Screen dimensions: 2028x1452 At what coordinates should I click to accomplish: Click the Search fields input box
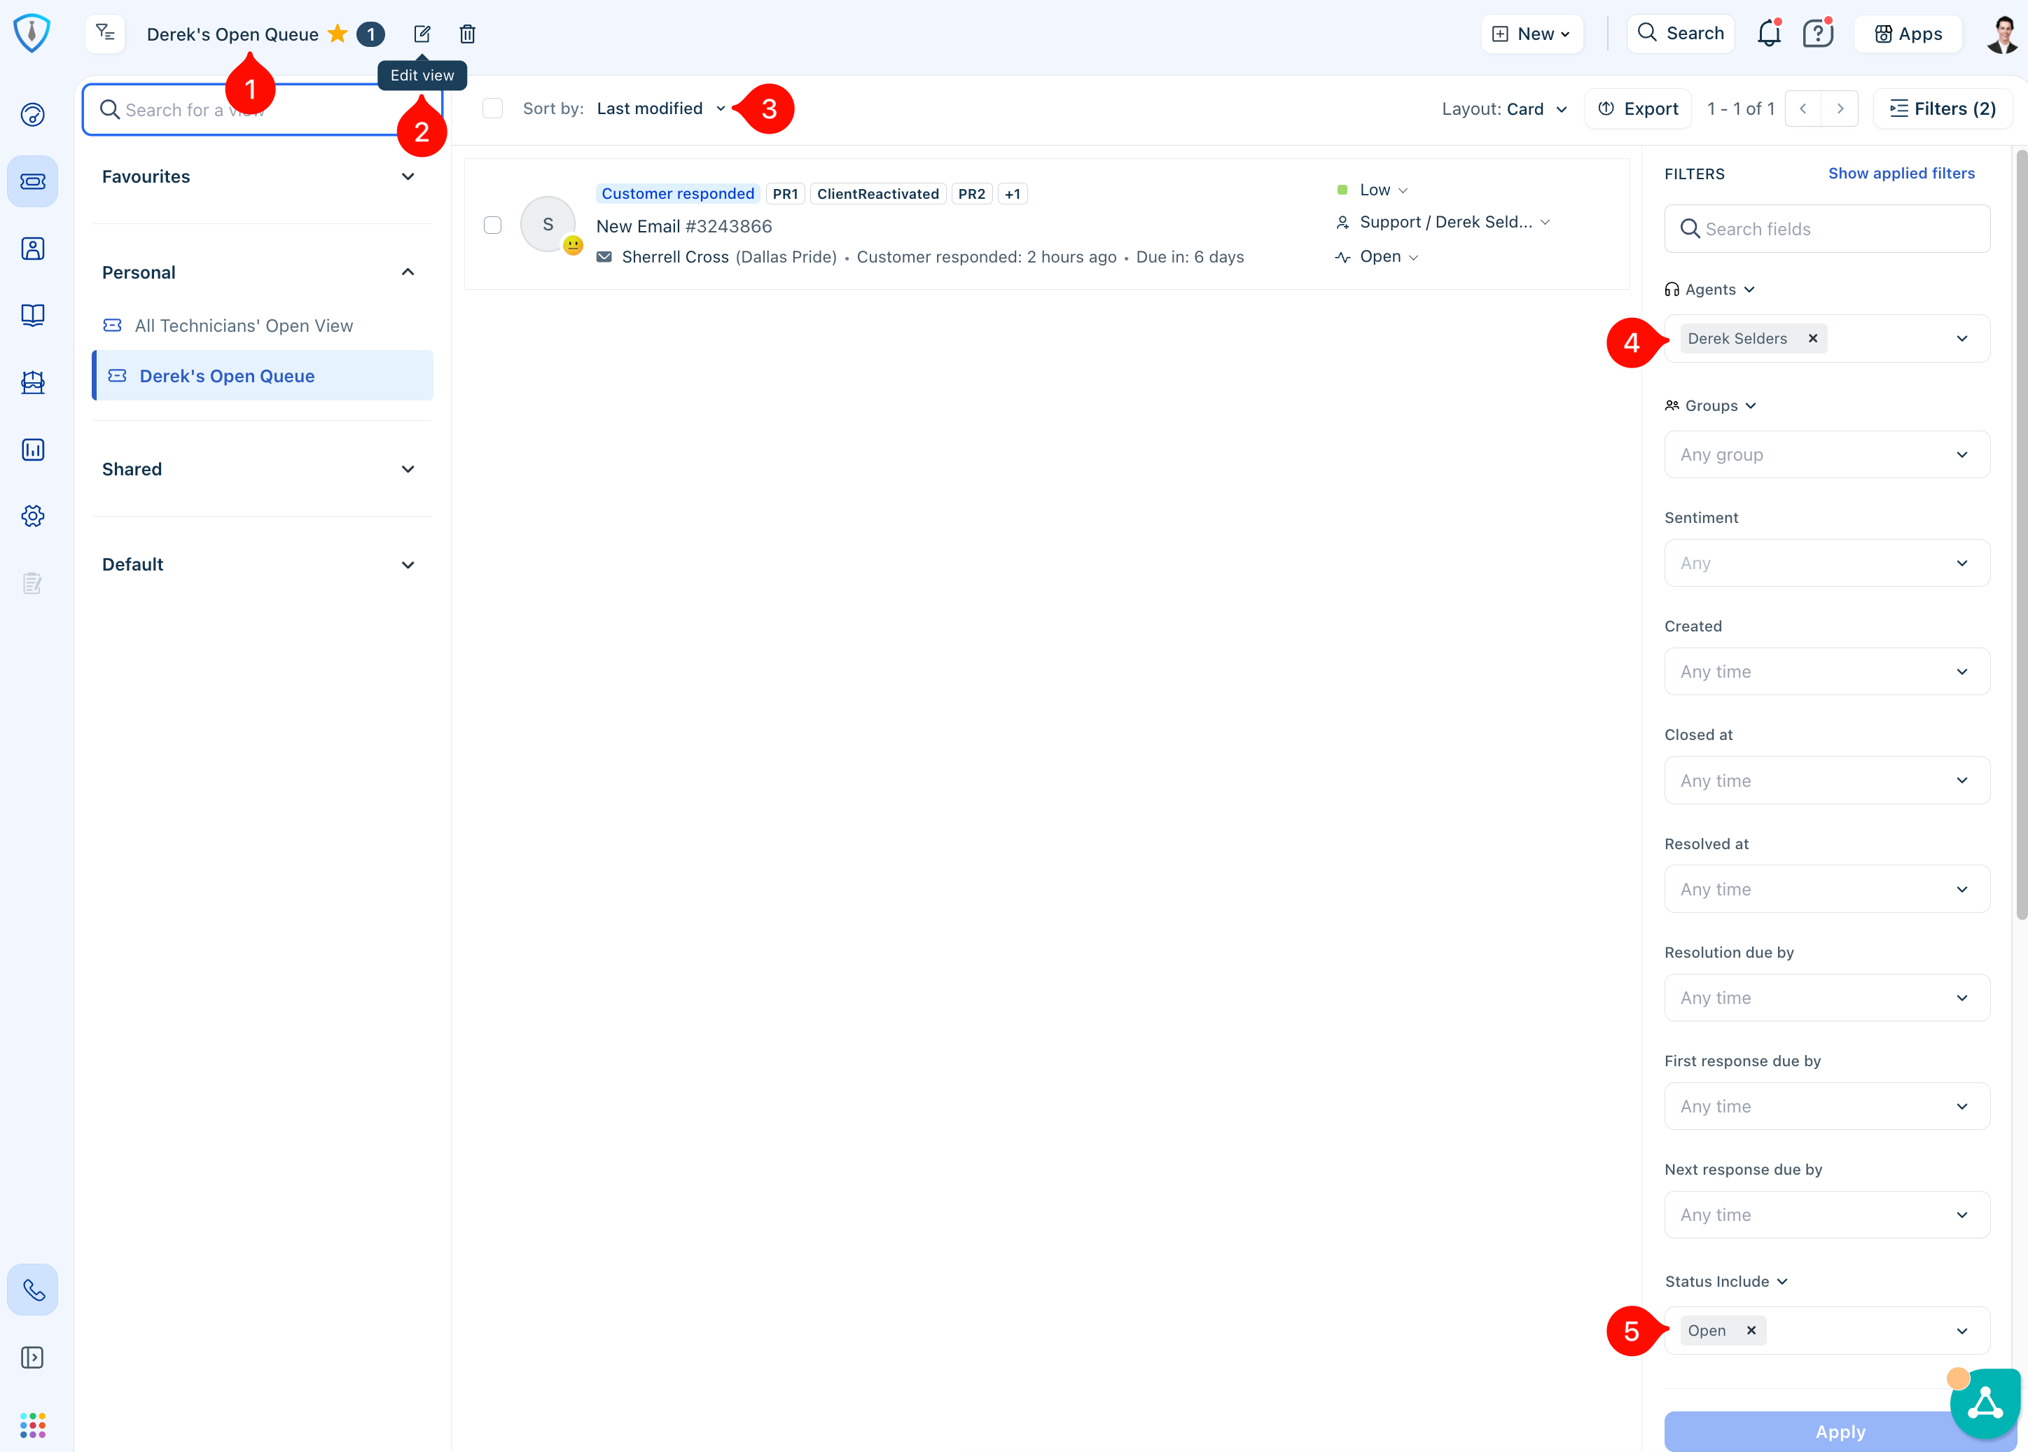click(1826, 229)
